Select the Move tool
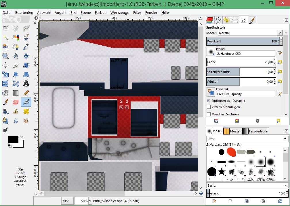 click(26, 56)
